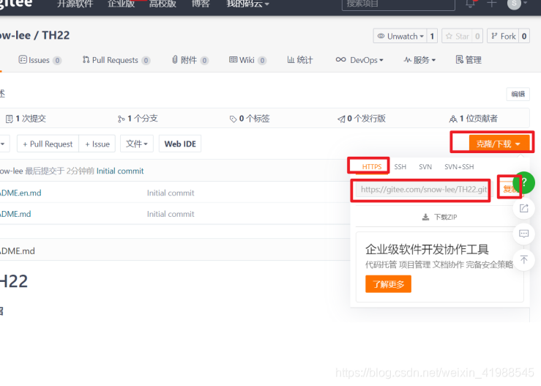541x386 pixels.
Task: Open README.md in the file list
Action: click(15, 214)
